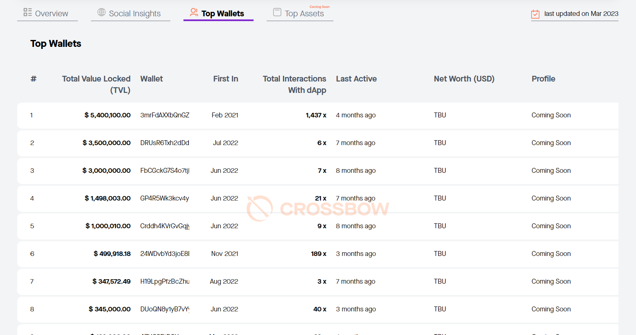Screen dimensions: 636x335
Task: Switch to the Social Insights tab
Action: click(135, 13)
